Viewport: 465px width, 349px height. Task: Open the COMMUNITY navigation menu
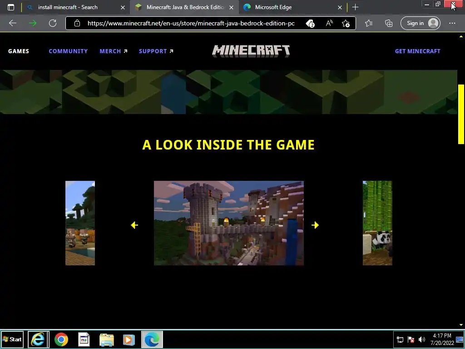click(x=68, y=51)
